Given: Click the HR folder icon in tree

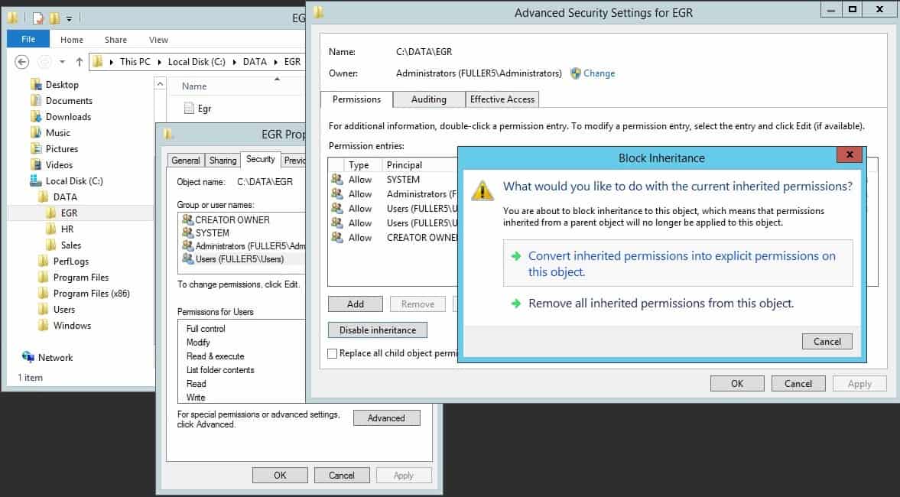Looking at the screenshot, I should point(51,229).
